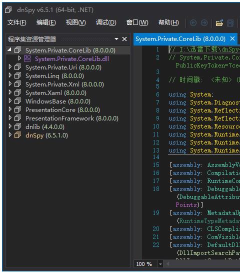Select System.Linq (8.0.0.0) in the tree
The height and width of the screenshot is (273, 240).
point(54,76)
